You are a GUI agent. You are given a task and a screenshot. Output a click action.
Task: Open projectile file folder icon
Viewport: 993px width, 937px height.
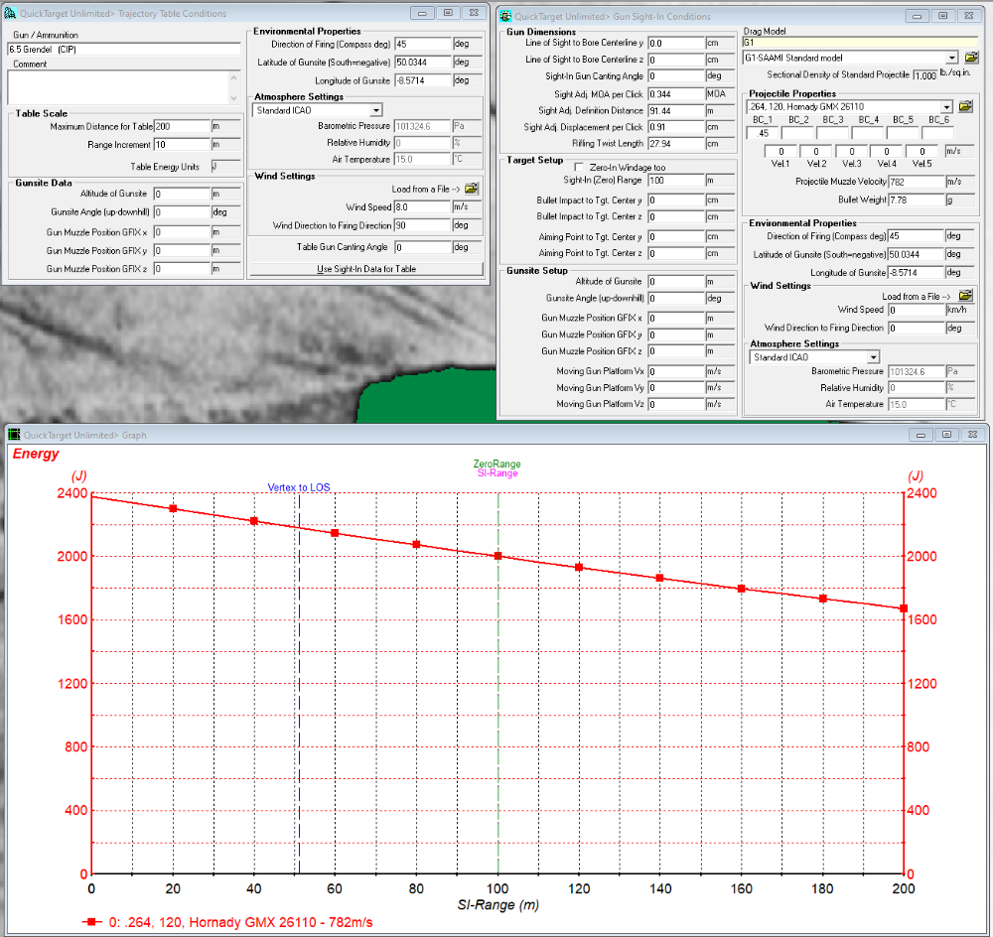[x=965, y=106]
